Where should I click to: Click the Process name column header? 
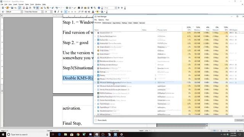[169, 30]
